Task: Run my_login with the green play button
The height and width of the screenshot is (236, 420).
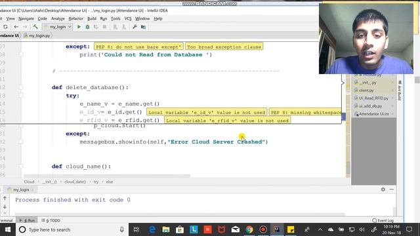Action: pyautogui.click(x=79, y=27)
